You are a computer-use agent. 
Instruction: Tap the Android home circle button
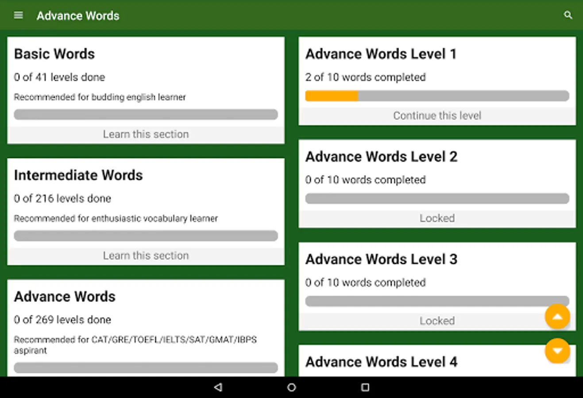point(291,387)
